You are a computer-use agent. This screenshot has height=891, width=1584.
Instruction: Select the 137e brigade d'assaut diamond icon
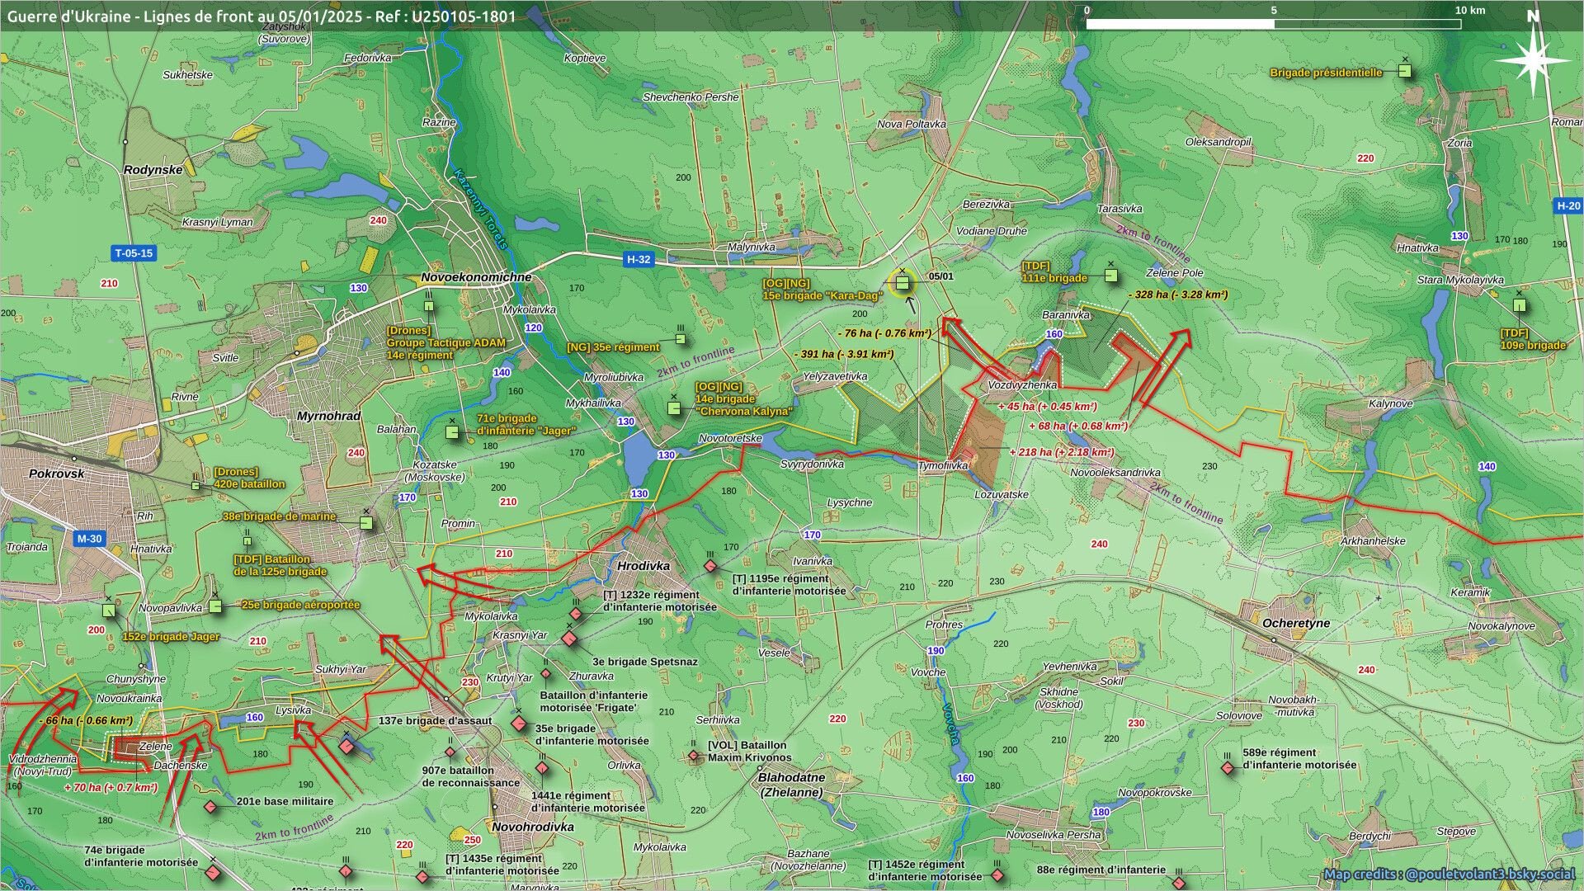pyautogui.click(x=346, y=746)
